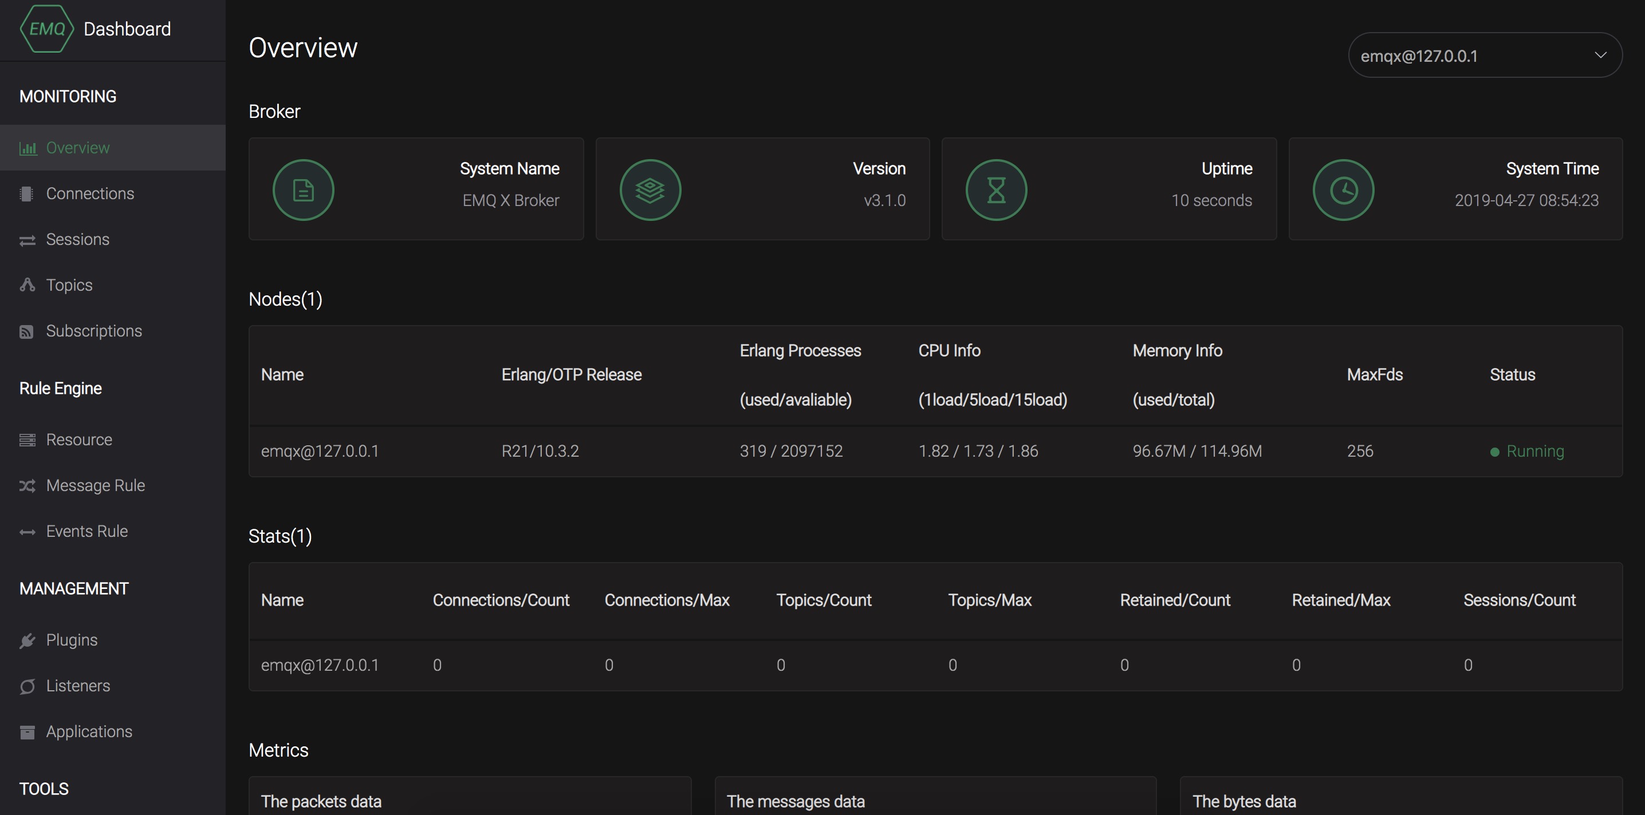1645x815 pixels.
Task: Click the Overview menu item
Action: pos(77,148)
